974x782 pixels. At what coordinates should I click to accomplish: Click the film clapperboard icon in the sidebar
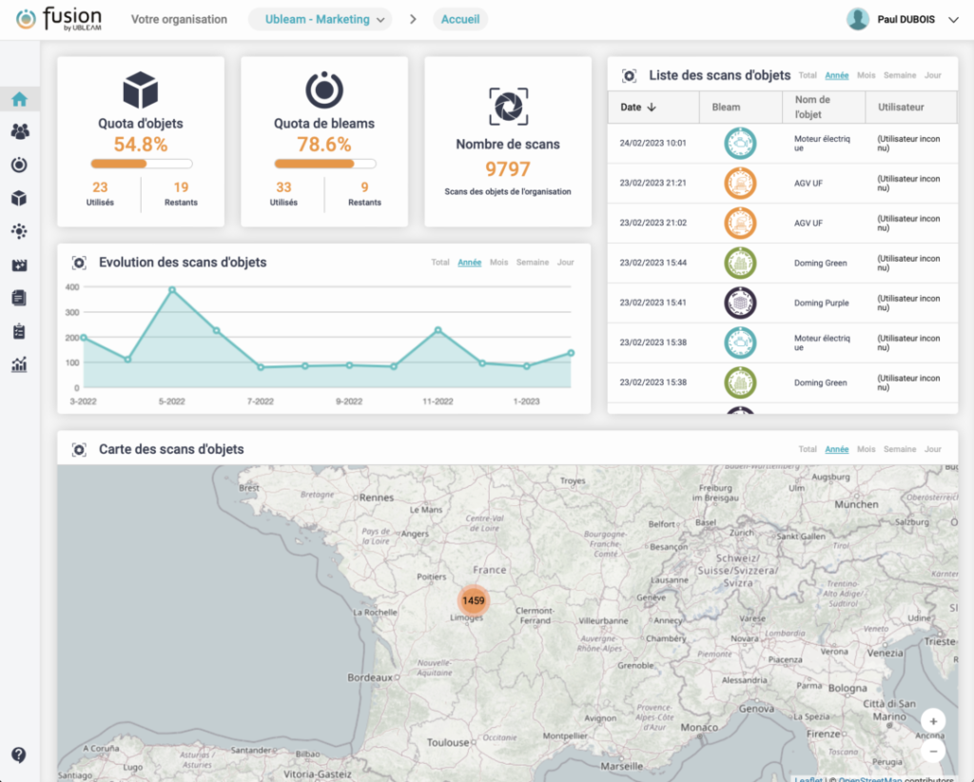click(19, 264)
